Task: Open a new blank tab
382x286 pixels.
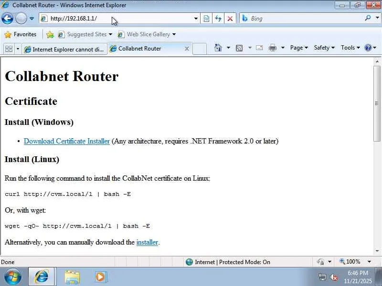Action: [200, 49]
